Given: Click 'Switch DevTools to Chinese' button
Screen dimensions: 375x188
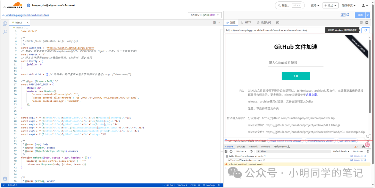Looking at the screenshot, I should 320,141.
